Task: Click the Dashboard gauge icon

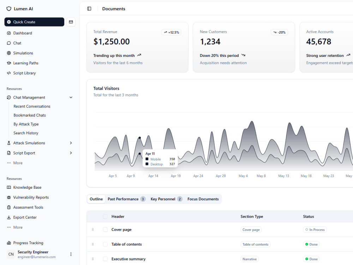Action: 9,33
